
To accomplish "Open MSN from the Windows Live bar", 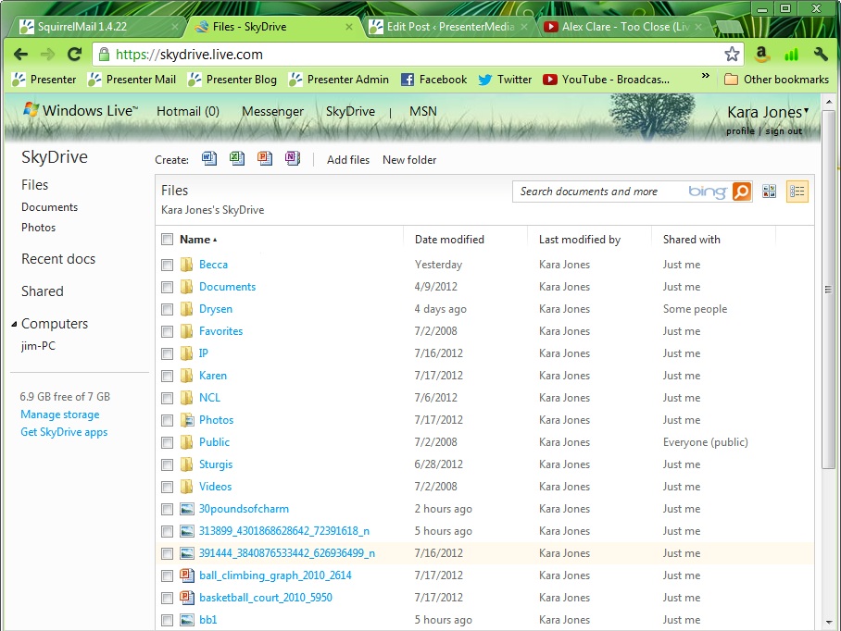I will [x=423, y=111].
